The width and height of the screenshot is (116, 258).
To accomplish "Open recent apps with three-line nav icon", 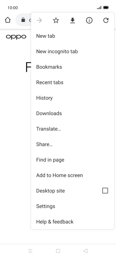I will tap(30, 251).
